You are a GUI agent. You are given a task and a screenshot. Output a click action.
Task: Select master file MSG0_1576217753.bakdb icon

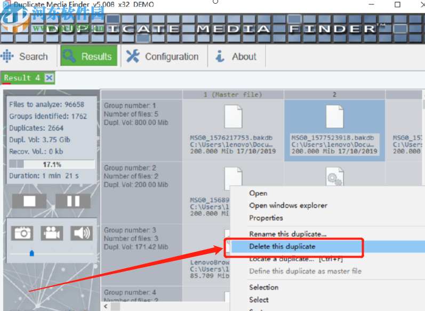coord(233,117)
